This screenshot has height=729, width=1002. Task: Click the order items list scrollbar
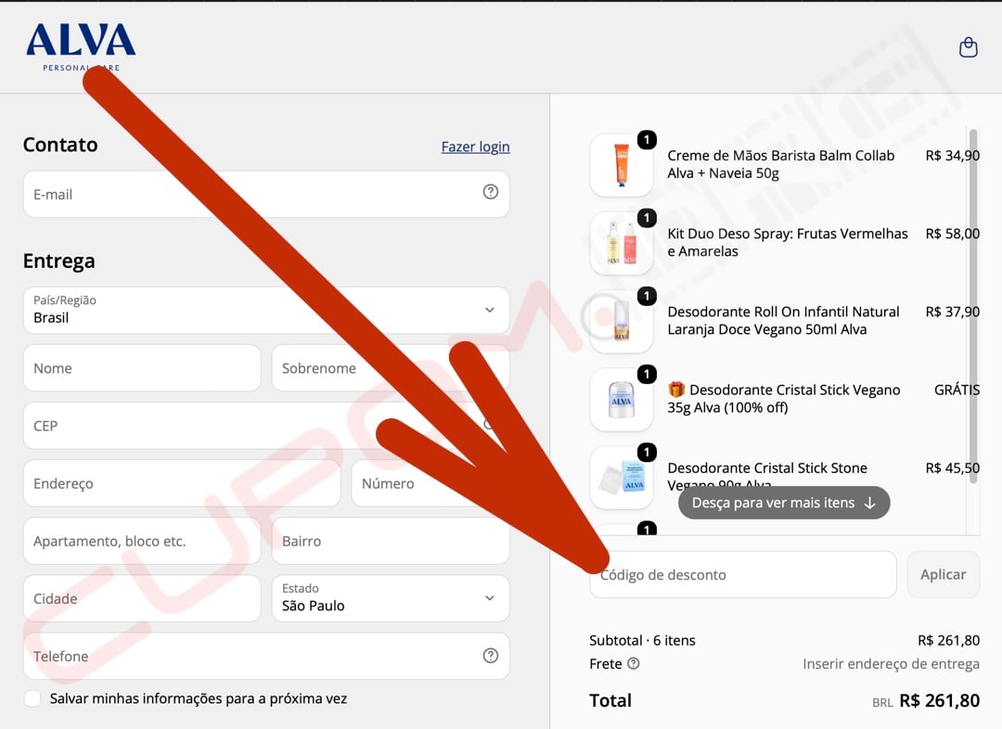(973, 307)
